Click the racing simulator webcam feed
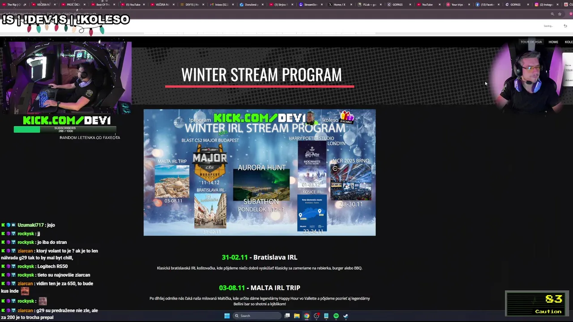This screenshot has height=322, width=573. (66, 78)
